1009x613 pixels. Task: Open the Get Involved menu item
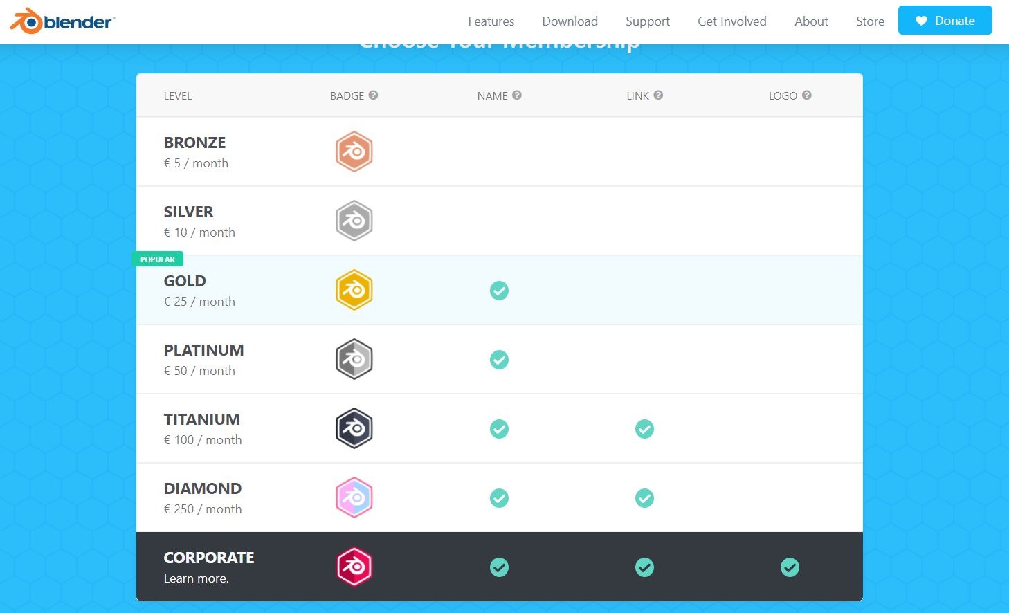(732, 21)
